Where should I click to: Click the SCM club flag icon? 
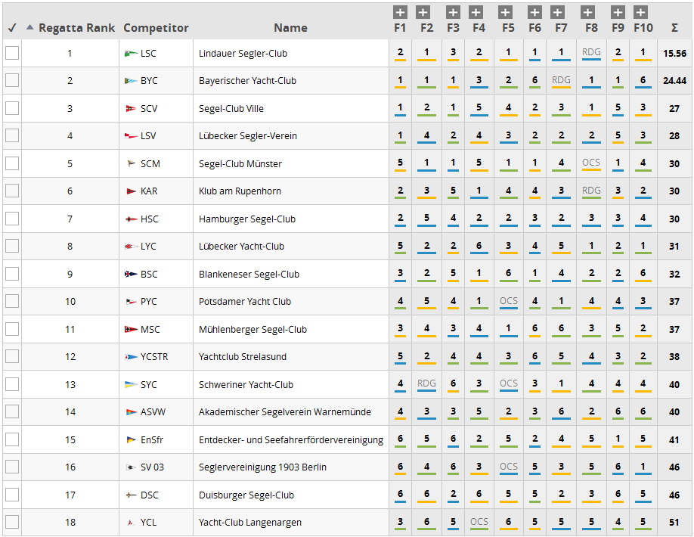(x=131, y=164)
